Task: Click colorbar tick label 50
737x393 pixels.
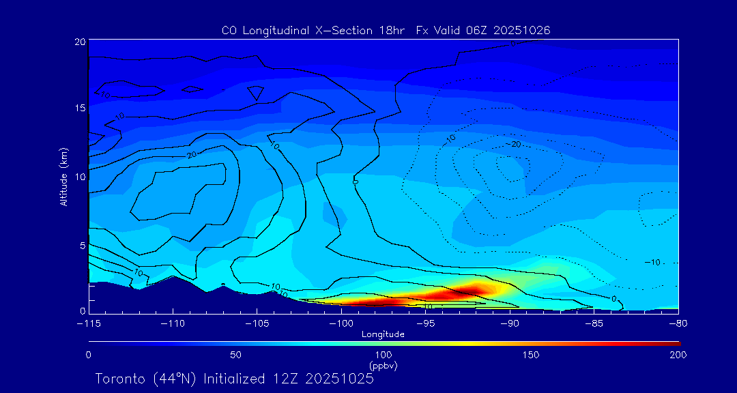Action: click(236, 355)
